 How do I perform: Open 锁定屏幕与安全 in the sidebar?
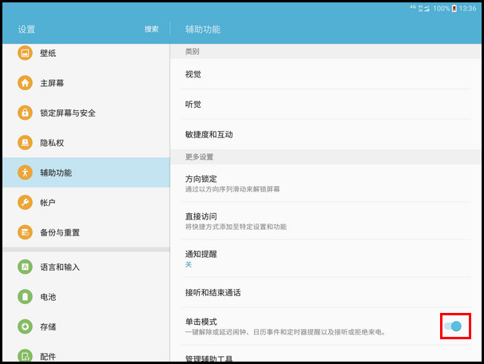coord(86,113)
